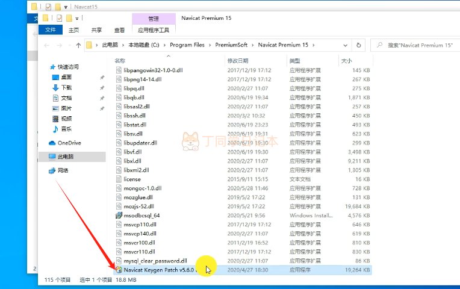
Task: Switch to the 共享 ribbon tab
Action: pos(96,30)
